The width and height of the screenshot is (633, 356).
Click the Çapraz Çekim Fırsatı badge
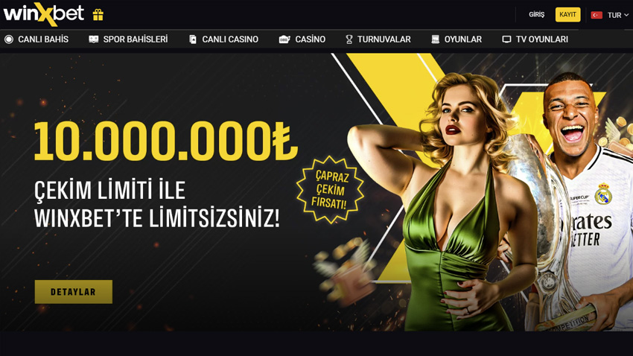(330, 189)
